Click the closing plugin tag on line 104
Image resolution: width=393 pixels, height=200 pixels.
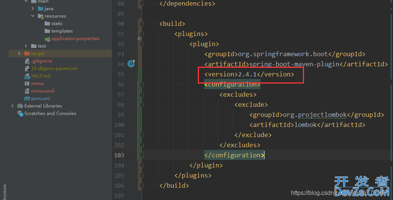pos(206,165)
